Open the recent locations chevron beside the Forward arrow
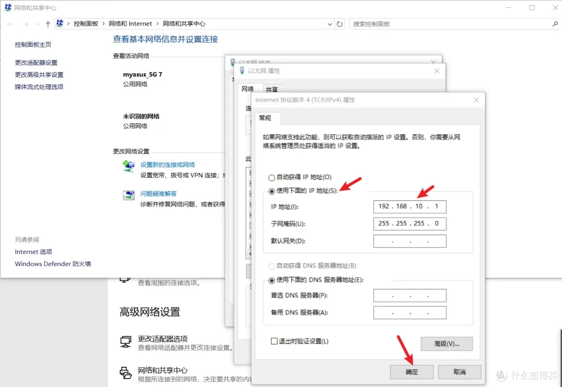This screenshot has width=562, height=387. pyautogui.click(x=37, y=24)
